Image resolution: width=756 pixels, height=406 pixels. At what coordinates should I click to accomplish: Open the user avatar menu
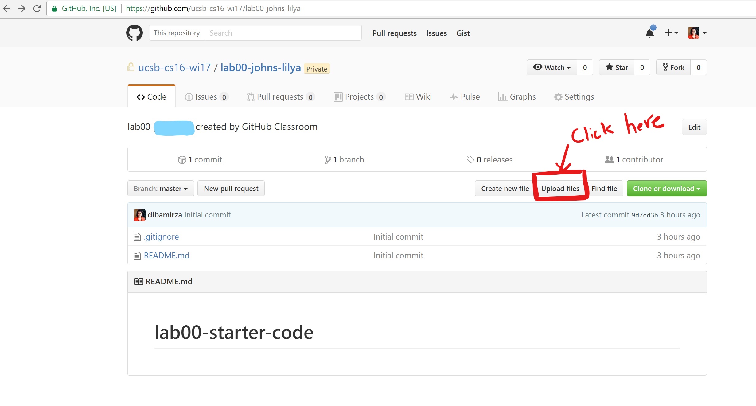click(697, 33)
